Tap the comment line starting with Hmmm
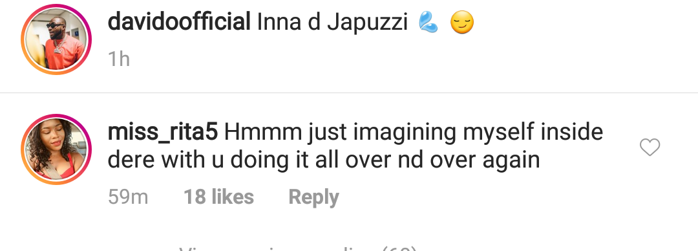 click(414, 133)
